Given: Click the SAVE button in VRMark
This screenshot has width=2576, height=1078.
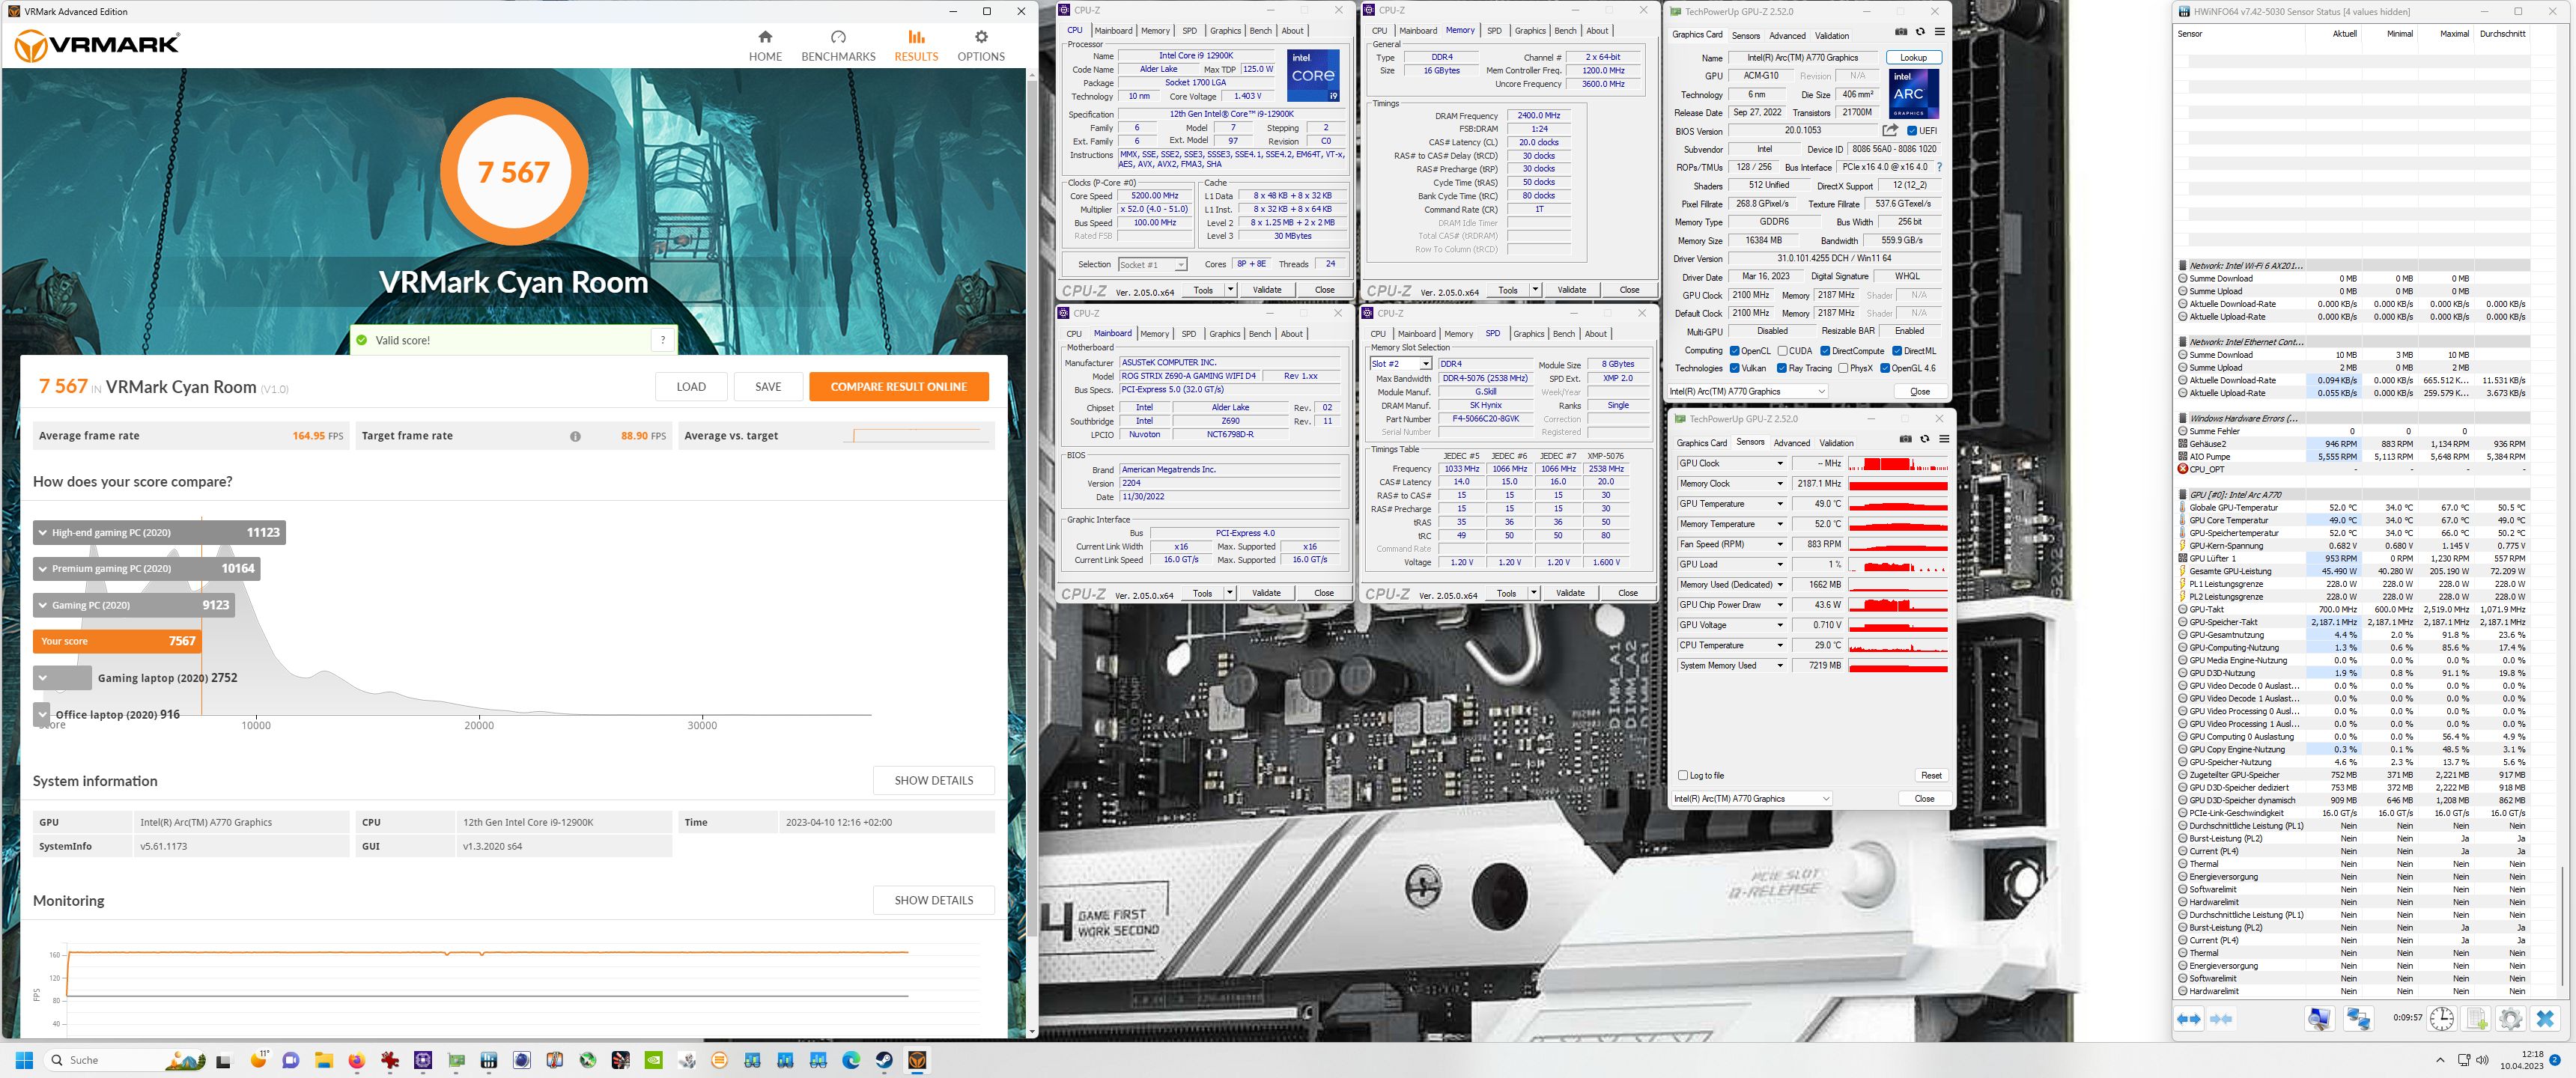Looking at the screenshot, I should (768, 387).
